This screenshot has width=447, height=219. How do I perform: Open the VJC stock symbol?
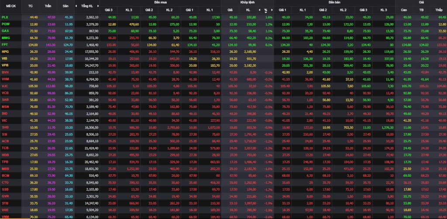pos(4,86)
